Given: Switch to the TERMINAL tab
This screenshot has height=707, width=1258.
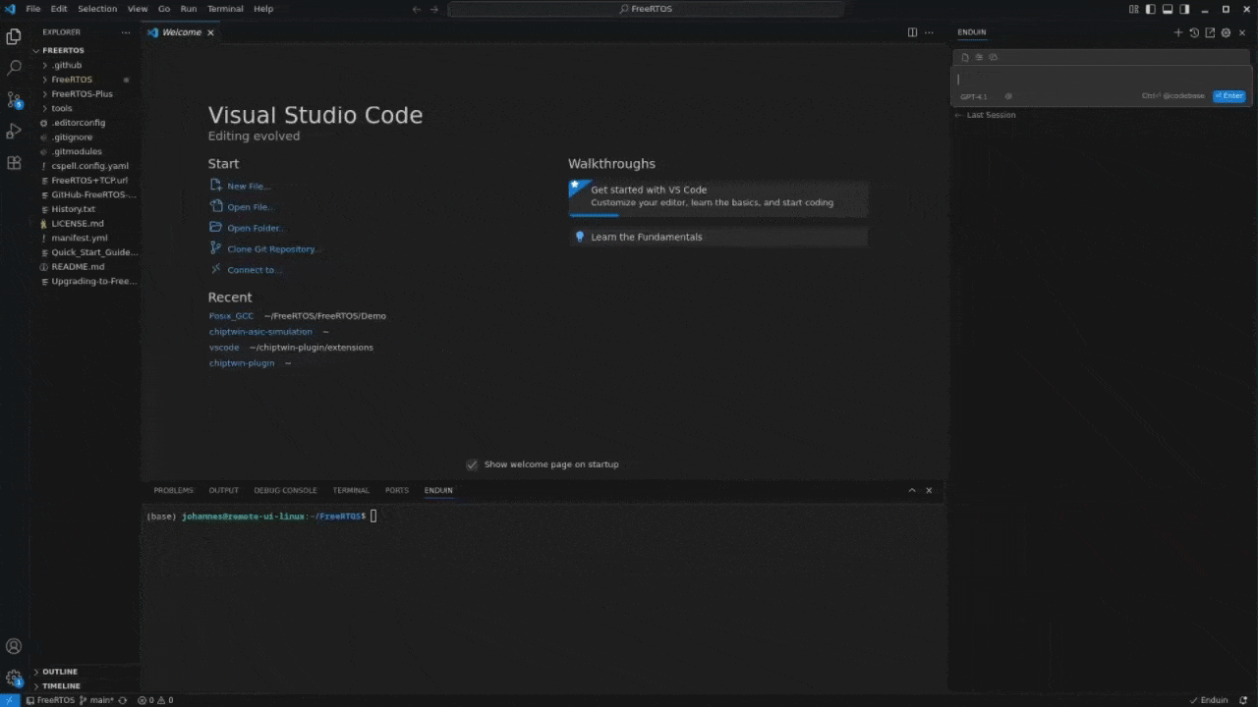Looking at the screenshot, I should (x=351, y=490).
